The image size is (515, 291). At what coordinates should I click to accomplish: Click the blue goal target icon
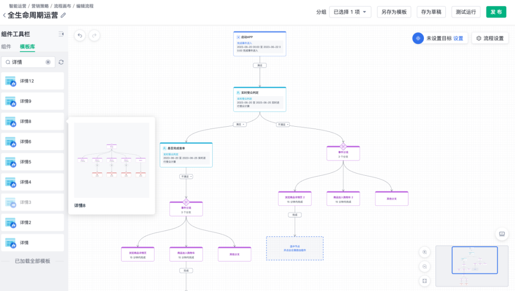[418, 39]
